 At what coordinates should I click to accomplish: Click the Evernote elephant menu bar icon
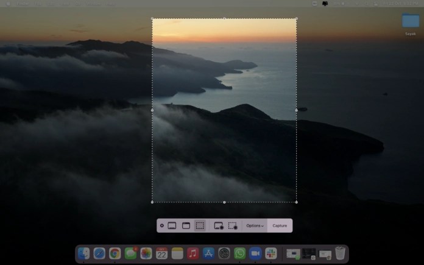pos(325,4)
